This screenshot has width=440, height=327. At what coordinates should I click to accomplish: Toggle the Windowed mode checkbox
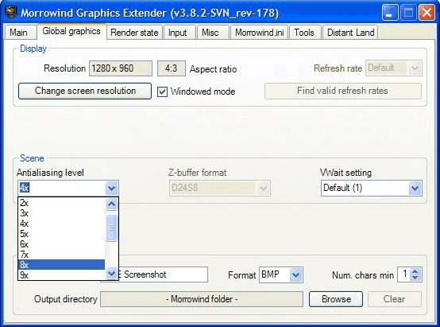click(163, 91)
